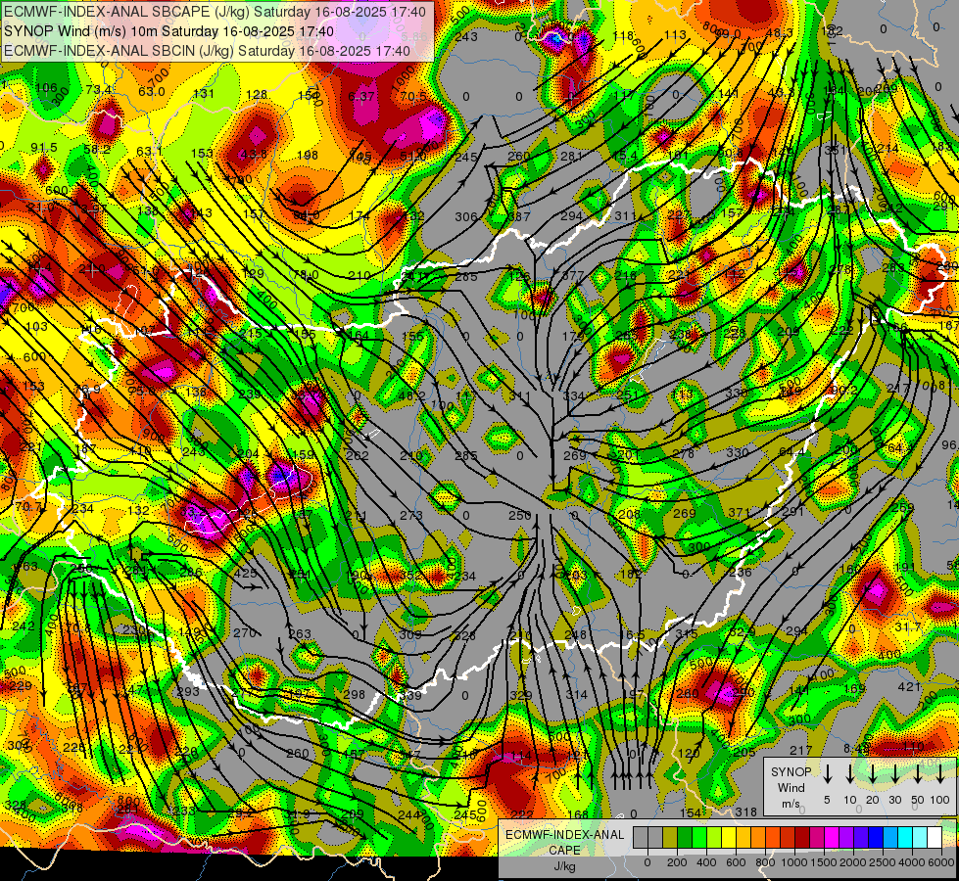Click the 2000 tick label on CAPE scale
Screen dimensions: 959x881
(852, 862)
